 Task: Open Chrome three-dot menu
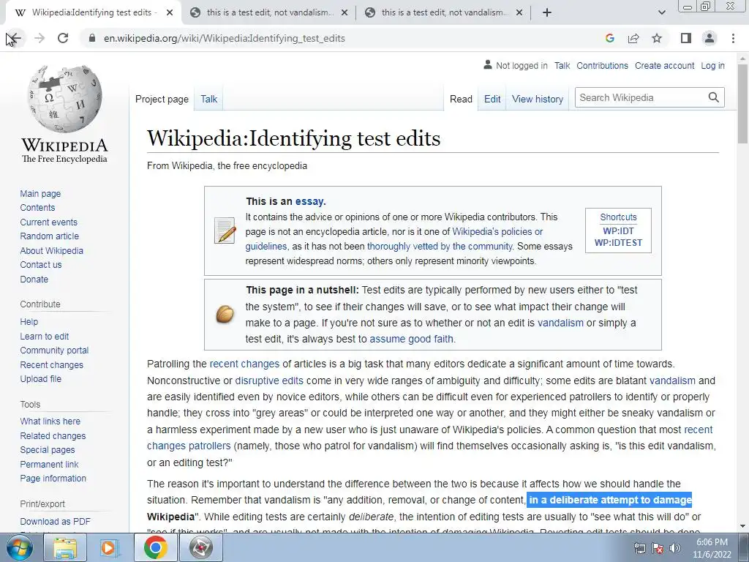pos(733,38)
